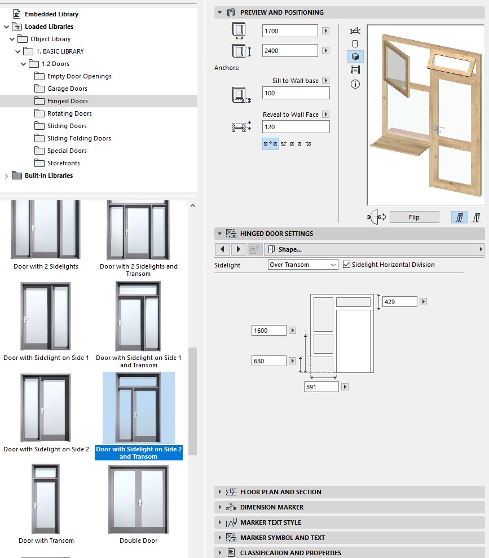Select the front elevation preview icon
Screen dimensions: 489x558
[x=355, y=44]
